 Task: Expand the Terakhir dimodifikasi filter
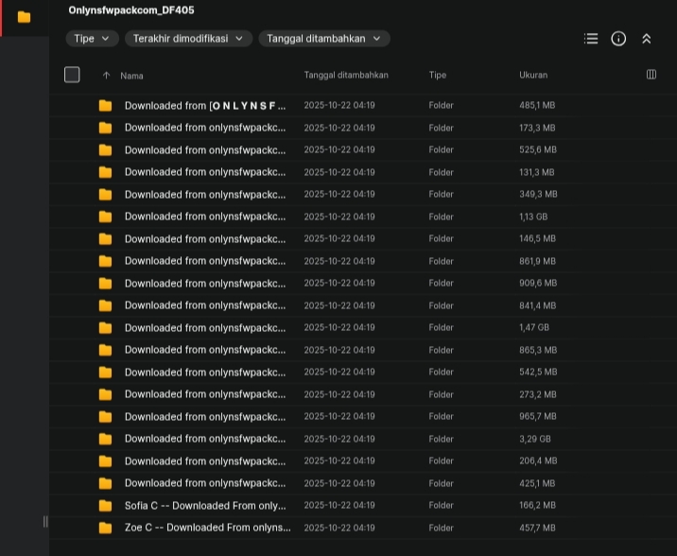188,39
